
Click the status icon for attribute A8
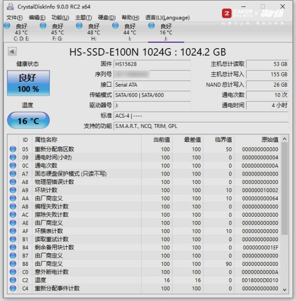13,182
